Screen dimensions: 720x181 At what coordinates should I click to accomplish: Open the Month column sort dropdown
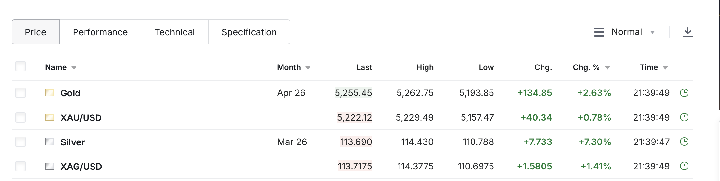point(308,68)
